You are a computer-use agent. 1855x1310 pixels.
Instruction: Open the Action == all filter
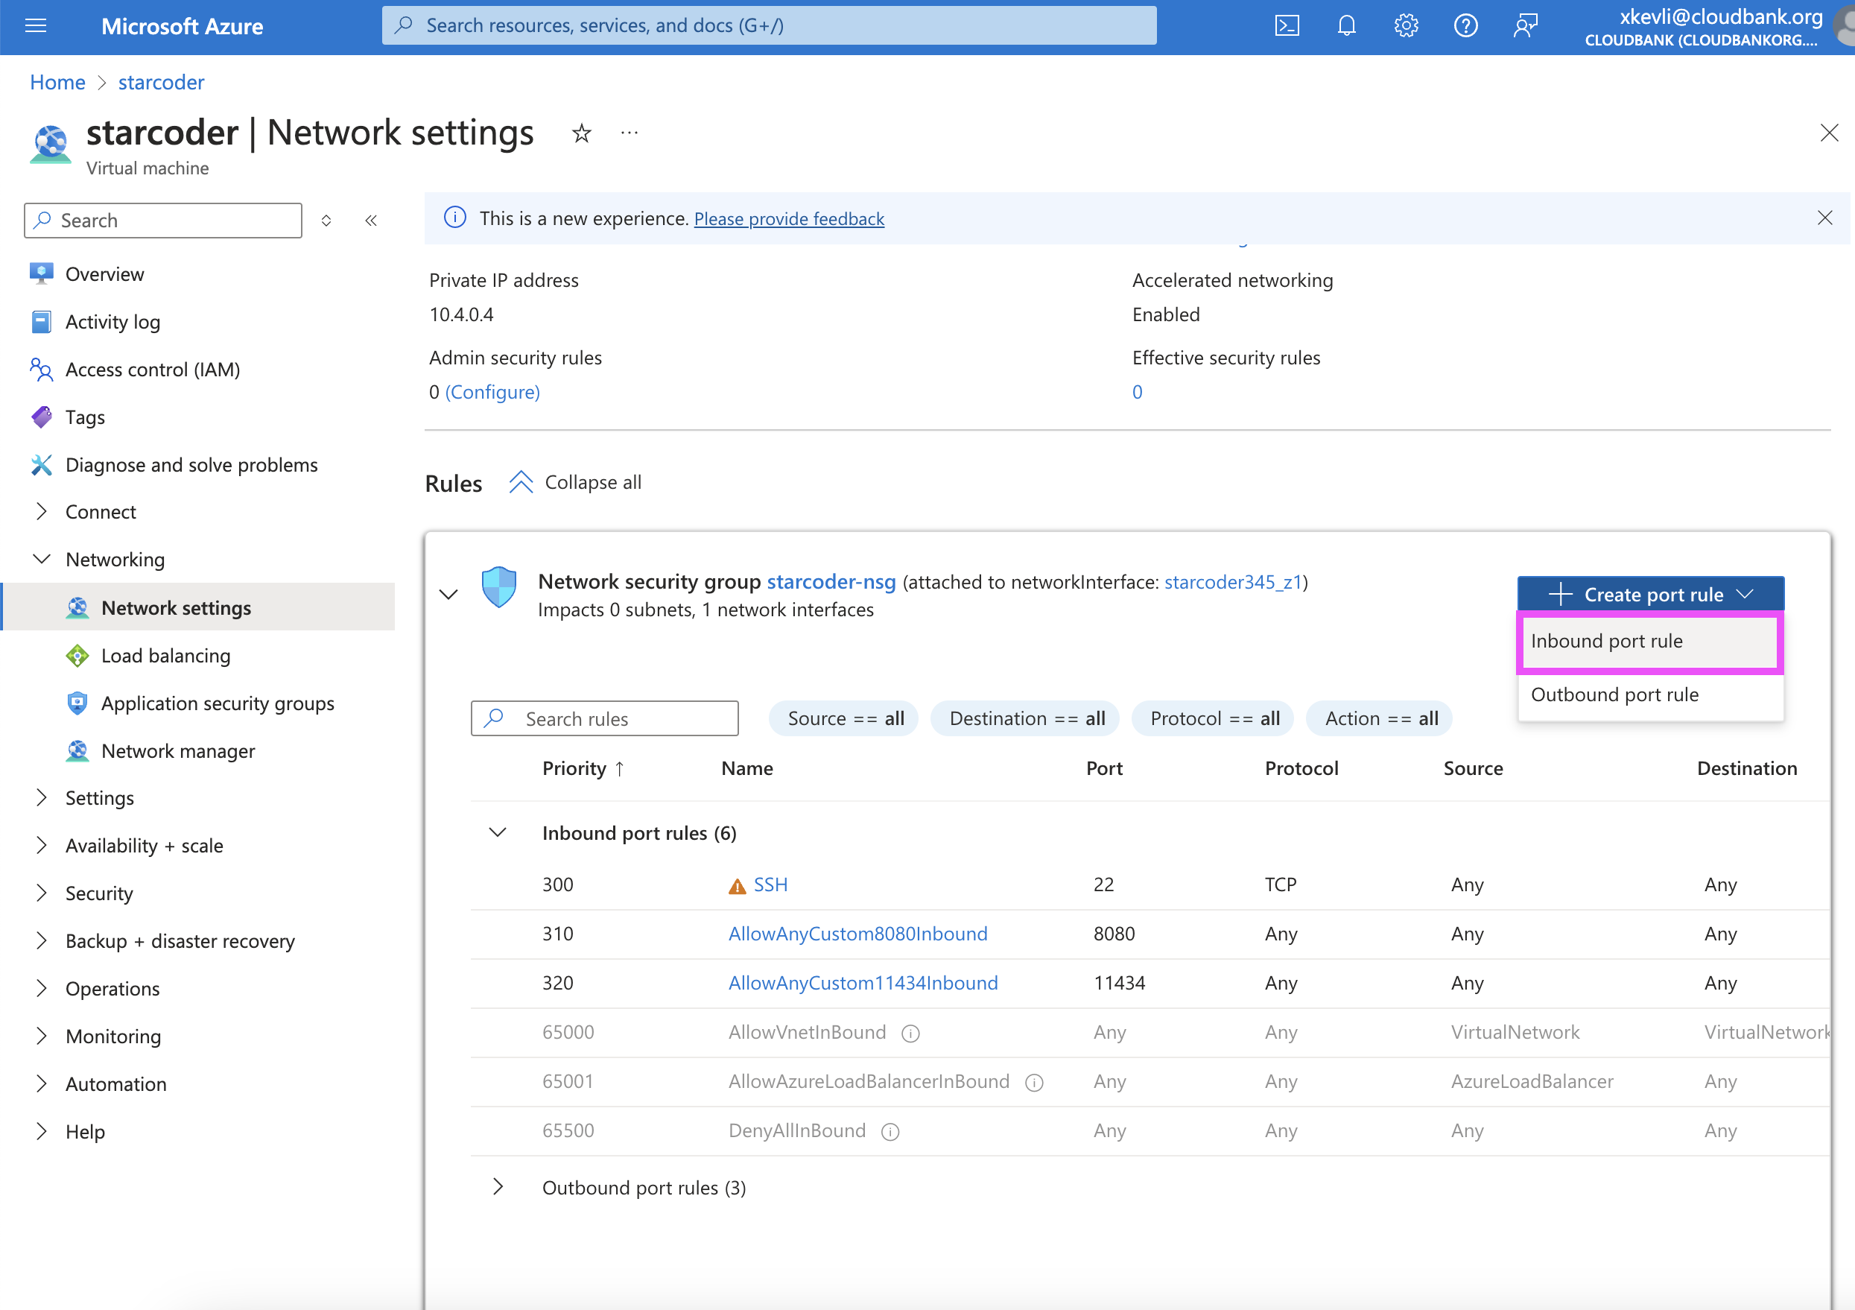pyautogui.click(x=1380, y=718)
